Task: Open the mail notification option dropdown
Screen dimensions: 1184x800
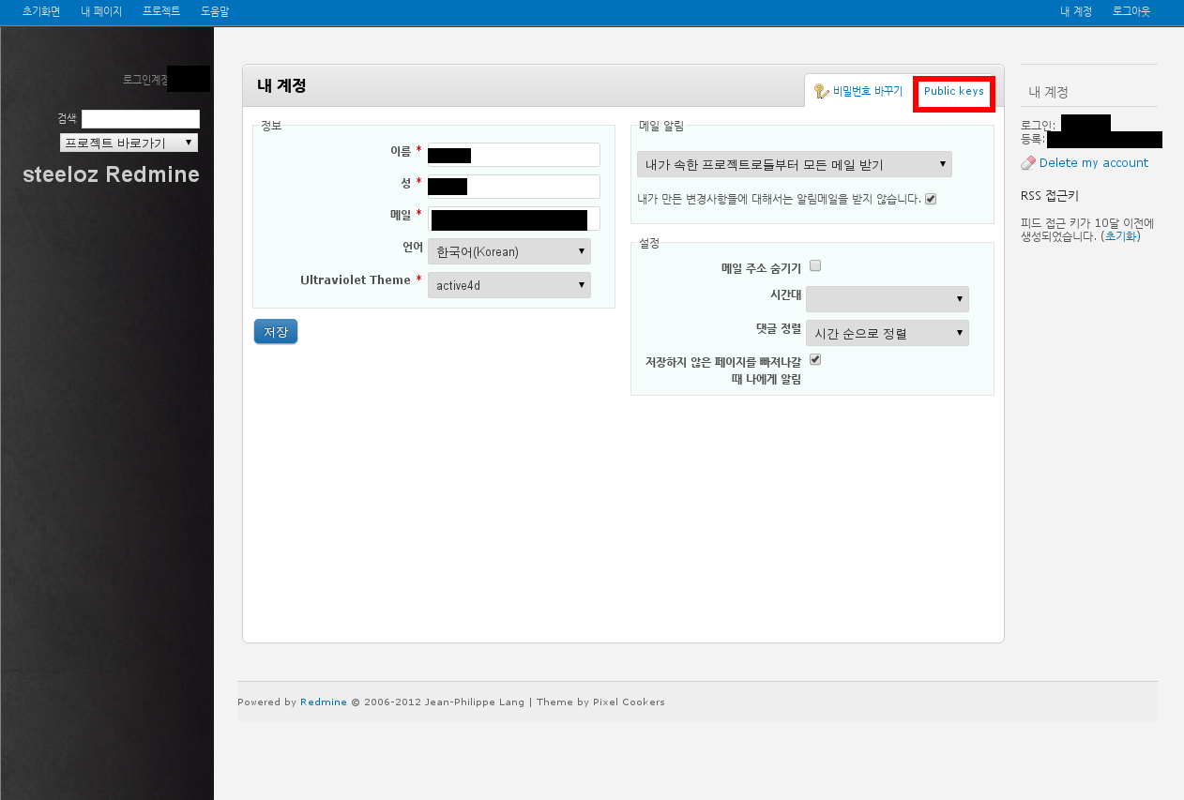Action: coord(794,164)
